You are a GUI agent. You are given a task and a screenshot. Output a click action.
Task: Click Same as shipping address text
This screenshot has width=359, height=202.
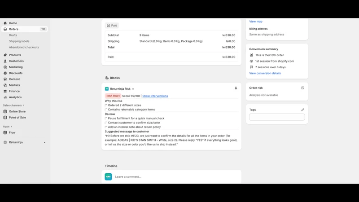coord(267,35)
